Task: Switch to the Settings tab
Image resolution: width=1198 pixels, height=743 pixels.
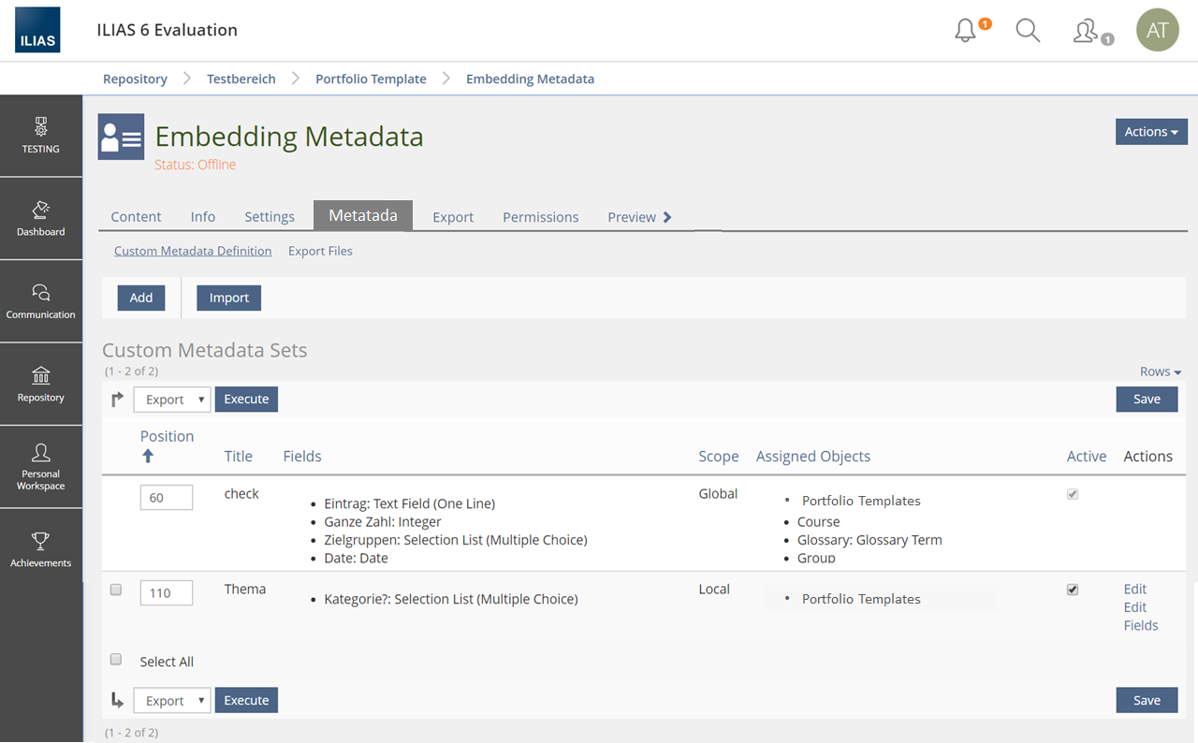Action: [x=270, y=217]
